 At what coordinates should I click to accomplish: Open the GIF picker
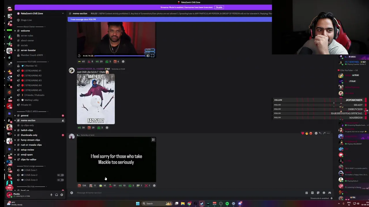tap(312, 193)
